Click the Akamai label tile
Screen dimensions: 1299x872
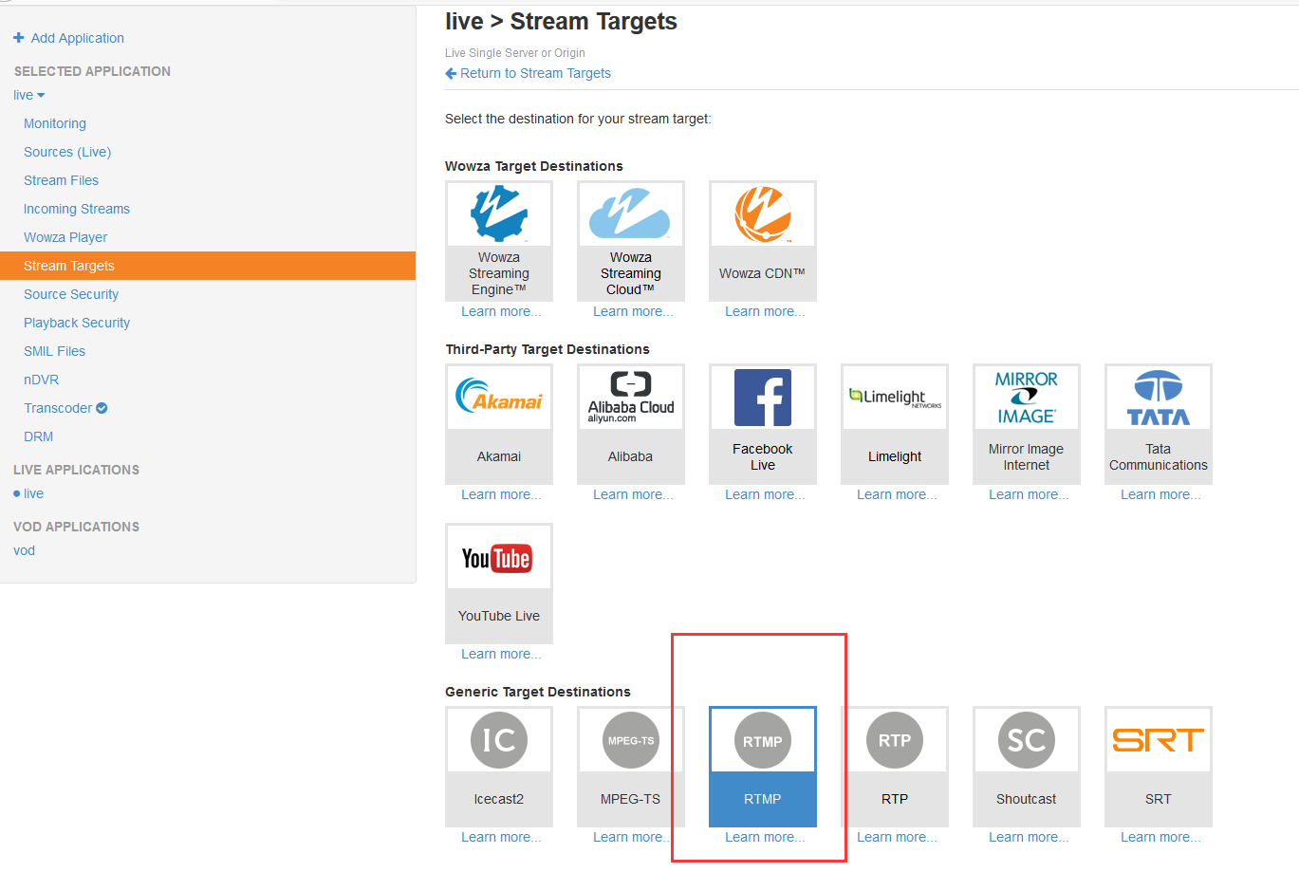coord(499,456)
